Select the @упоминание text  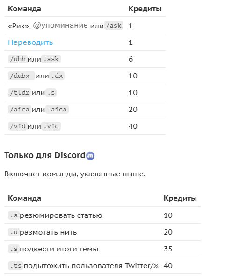(x=60, y=25)
